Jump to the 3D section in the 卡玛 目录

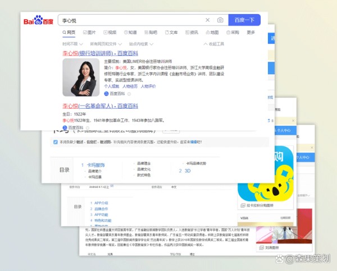[x=188, y=171]
